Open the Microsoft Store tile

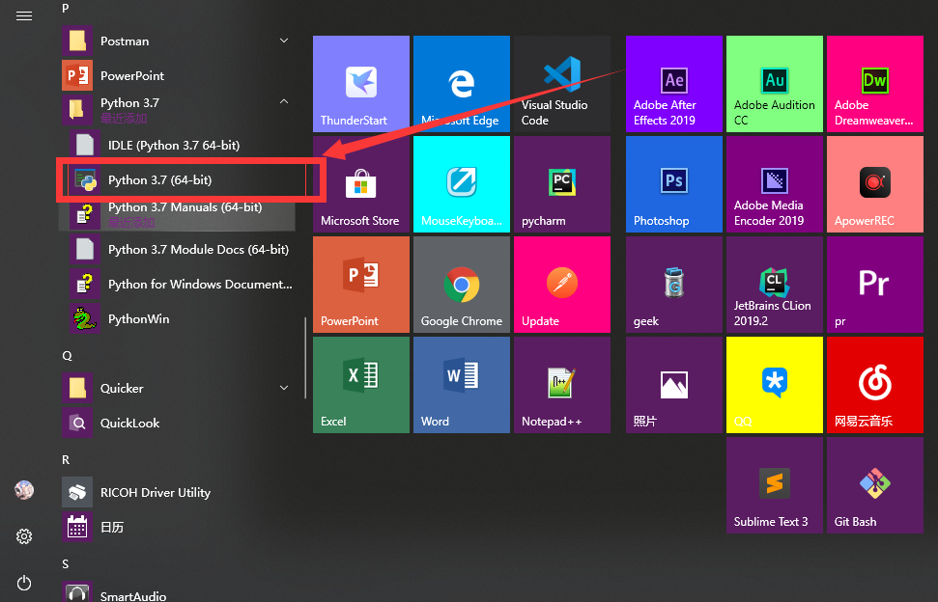click(360, 184)
